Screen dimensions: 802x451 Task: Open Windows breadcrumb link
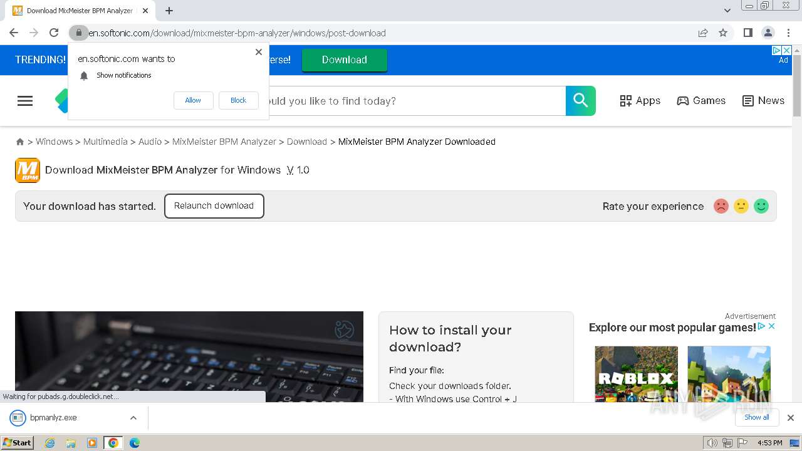[54, 142]
